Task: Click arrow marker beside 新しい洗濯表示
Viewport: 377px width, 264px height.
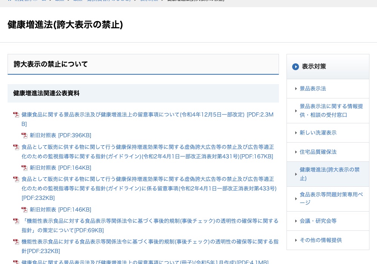Action: pyautogui.click(x=296, y=133)
